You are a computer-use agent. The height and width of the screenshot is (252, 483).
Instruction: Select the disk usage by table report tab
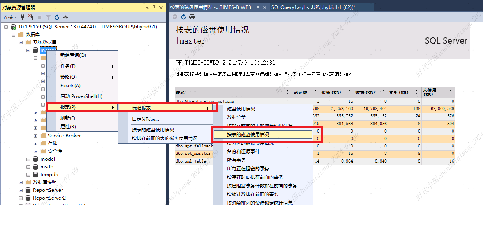pyautogui.click(x=211, y=7)
